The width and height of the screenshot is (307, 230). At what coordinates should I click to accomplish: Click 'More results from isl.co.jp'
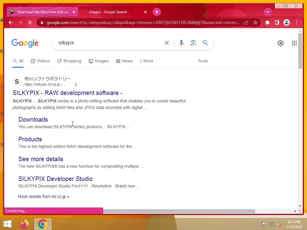[x=43, y=196]
